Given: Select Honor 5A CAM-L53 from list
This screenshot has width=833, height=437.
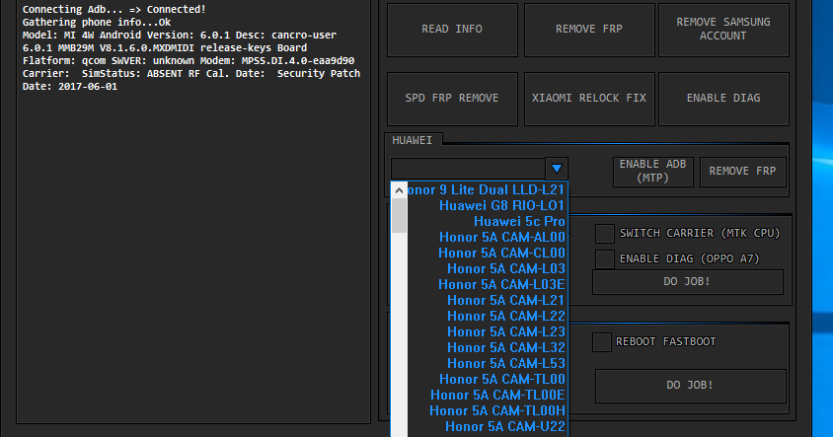Looking at the screenshot, I should (488, 364).
